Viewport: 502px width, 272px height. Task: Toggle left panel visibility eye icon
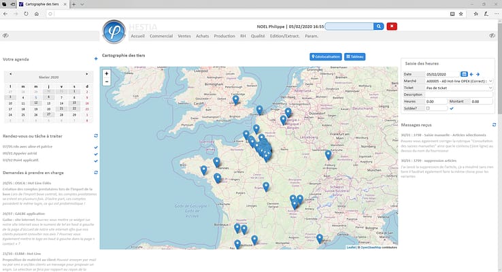click(5, 35)
